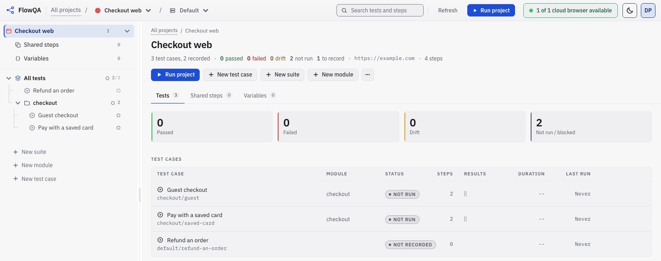
Task: Collapse the Checkout web sidebar chevron
Action: 127,31
